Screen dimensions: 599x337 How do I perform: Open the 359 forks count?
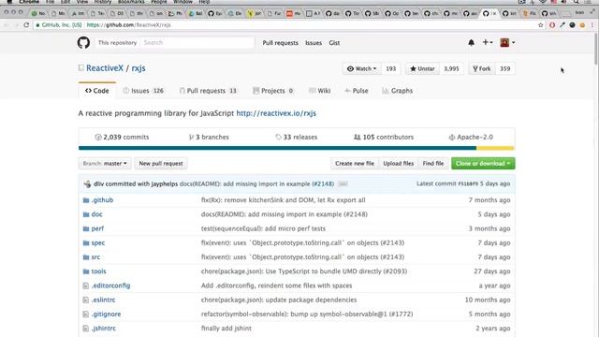click(505, 68)
